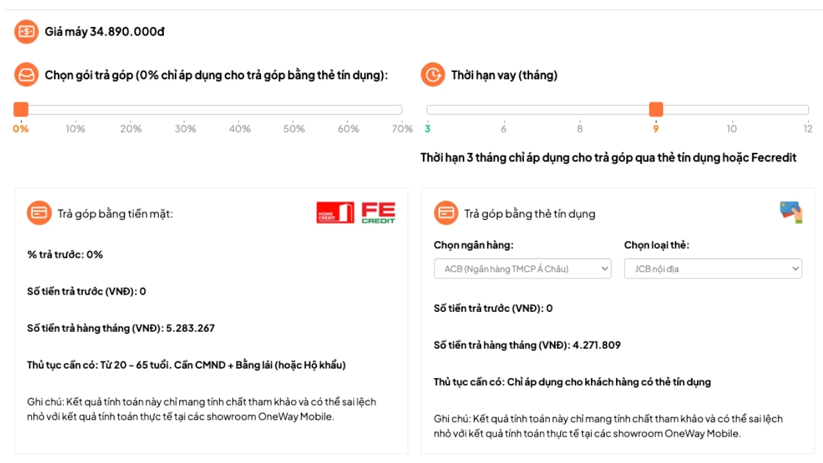Click the Home Credit logo

(335, 213)
